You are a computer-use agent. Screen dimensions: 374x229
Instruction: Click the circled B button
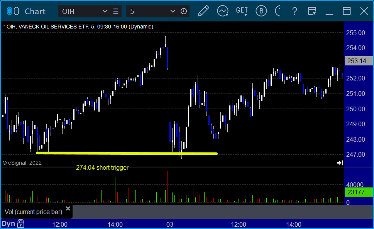point(261,11)
